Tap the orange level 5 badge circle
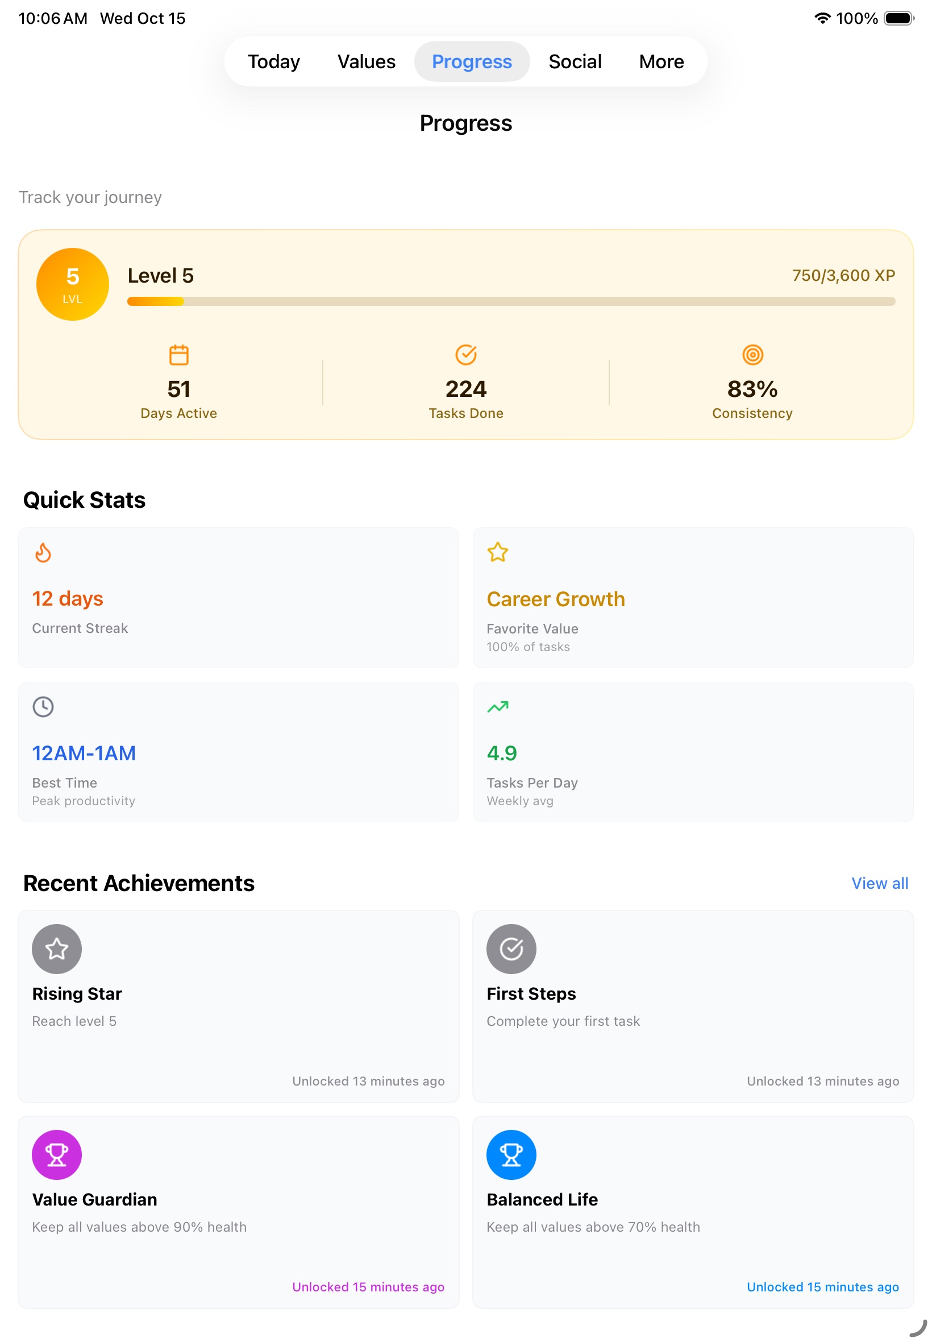 click(72, 284)
